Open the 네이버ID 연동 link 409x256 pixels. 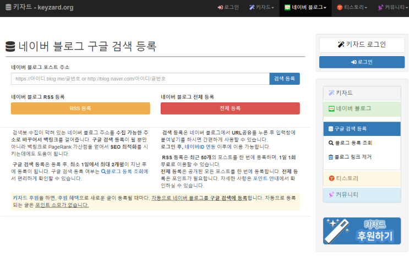pyautogui.click(x=200, y=146)
